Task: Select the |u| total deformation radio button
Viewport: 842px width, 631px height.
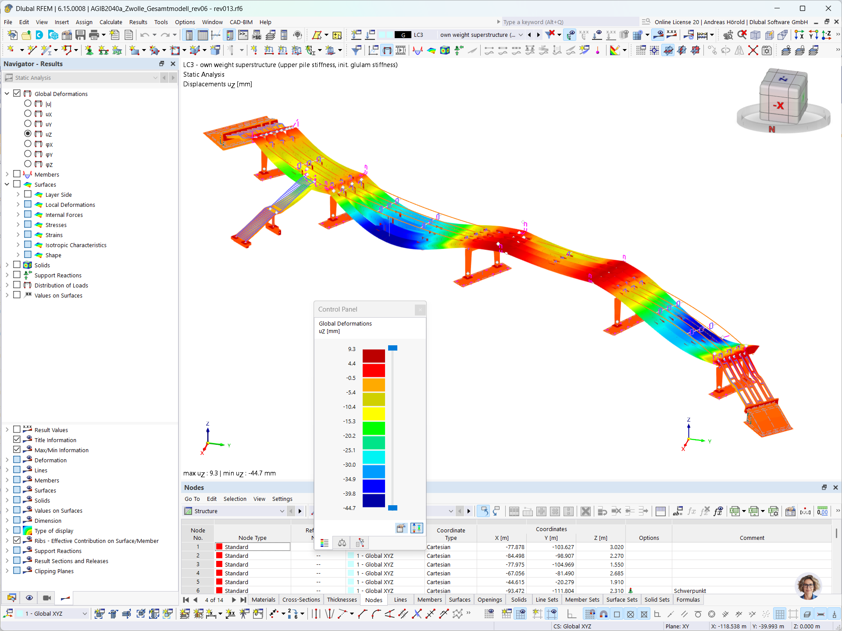Action: coord(28,103)
